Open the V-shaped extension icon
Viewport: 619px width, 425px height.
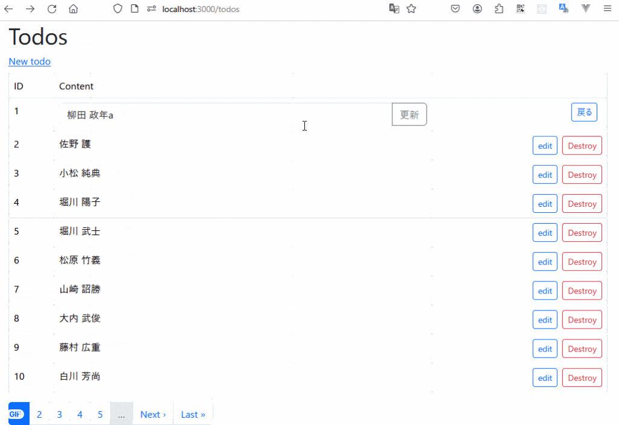(x=586, y=8)
